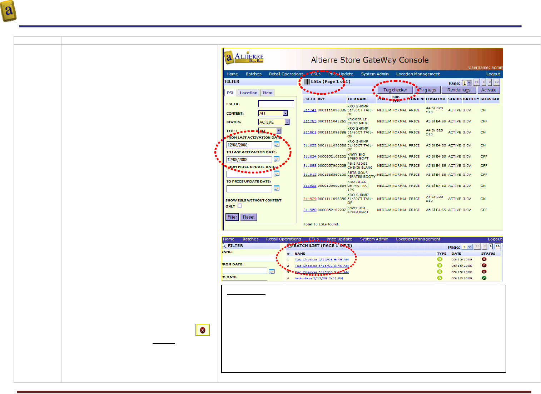Image resolution: width=541 pixels, height=394 pixels.
Task: Open the ESLs Page number dropdown
Action: tap(467, 83)
